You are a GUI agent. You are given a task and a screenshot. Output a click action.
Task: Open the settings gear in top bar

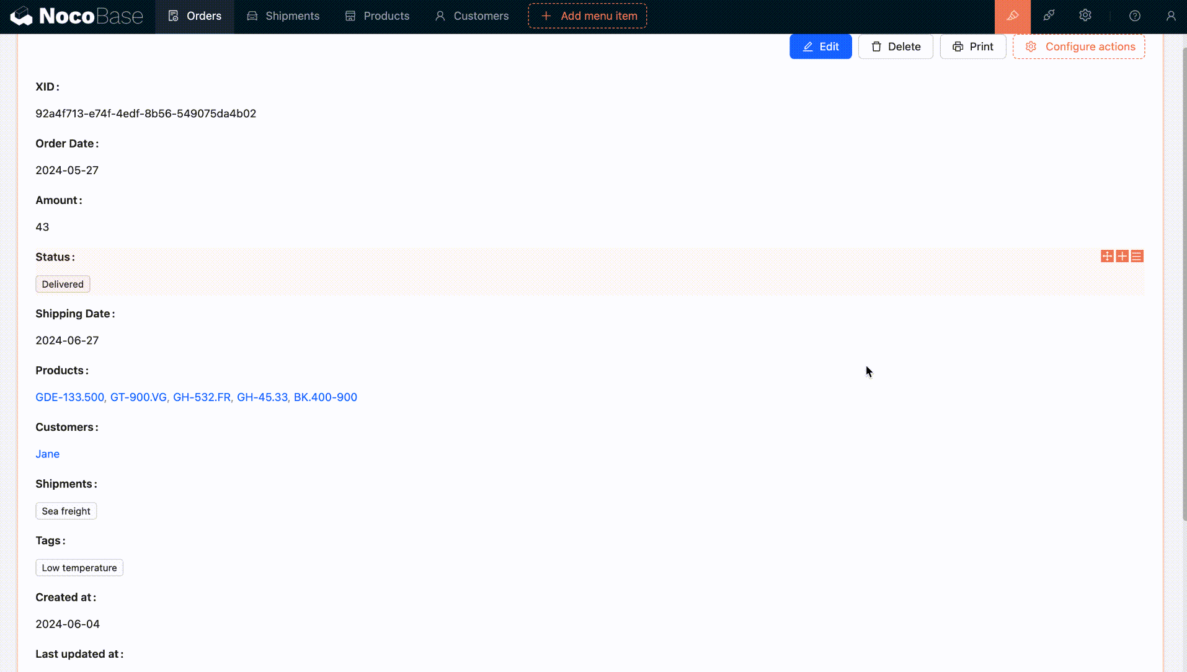tap(1085, 16)
